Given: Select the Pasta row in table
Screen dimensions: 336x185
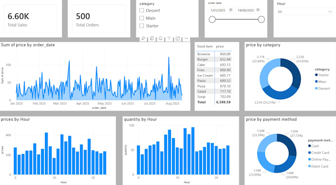Looking at the screenshot, I should click(x=214, y=81).
